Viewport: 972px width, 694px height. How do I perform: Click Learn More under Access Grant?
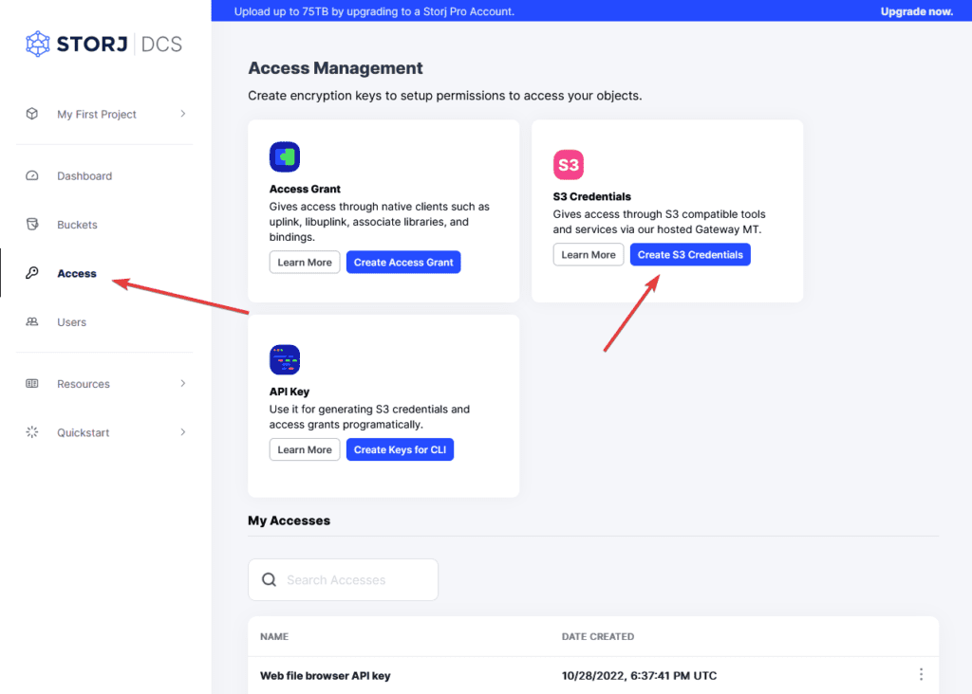305,262
